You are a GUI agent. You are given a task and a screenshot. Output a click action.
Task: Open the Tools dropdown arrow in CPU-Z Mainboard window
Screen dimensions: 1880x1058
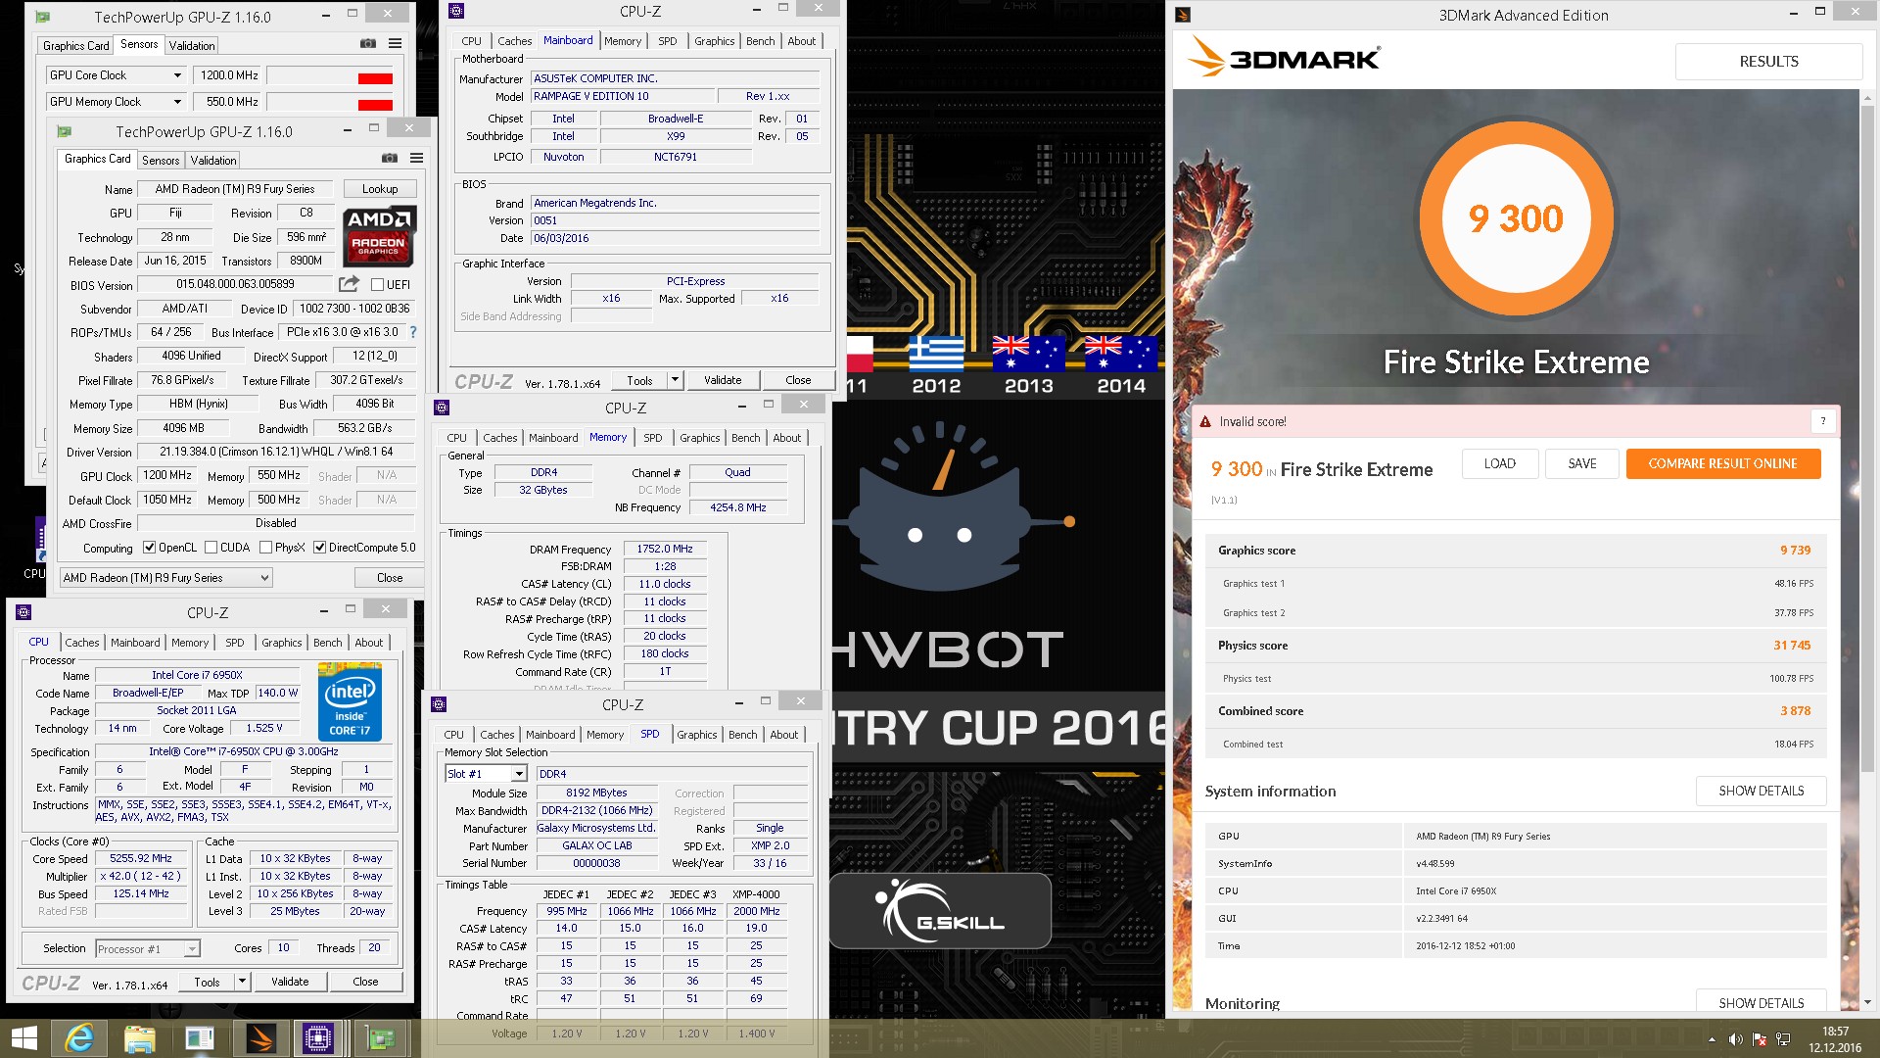click(x=675, y=380)
